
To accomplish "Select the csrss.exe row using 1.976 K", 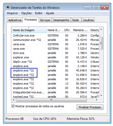I will [x=55, y=44].
